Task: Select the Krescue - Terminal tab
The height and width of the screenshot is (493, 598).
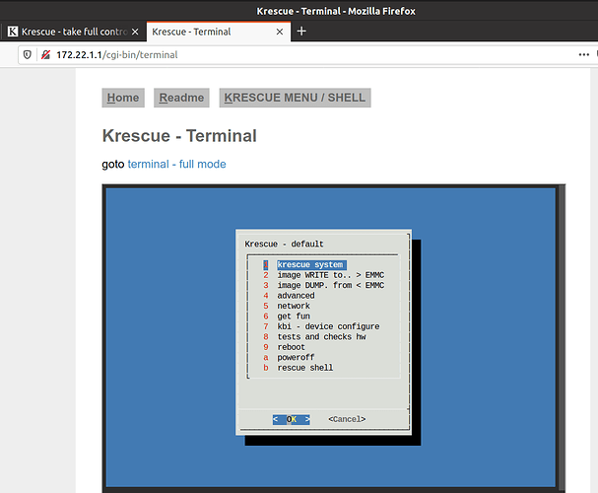Action: click(218, 32)
